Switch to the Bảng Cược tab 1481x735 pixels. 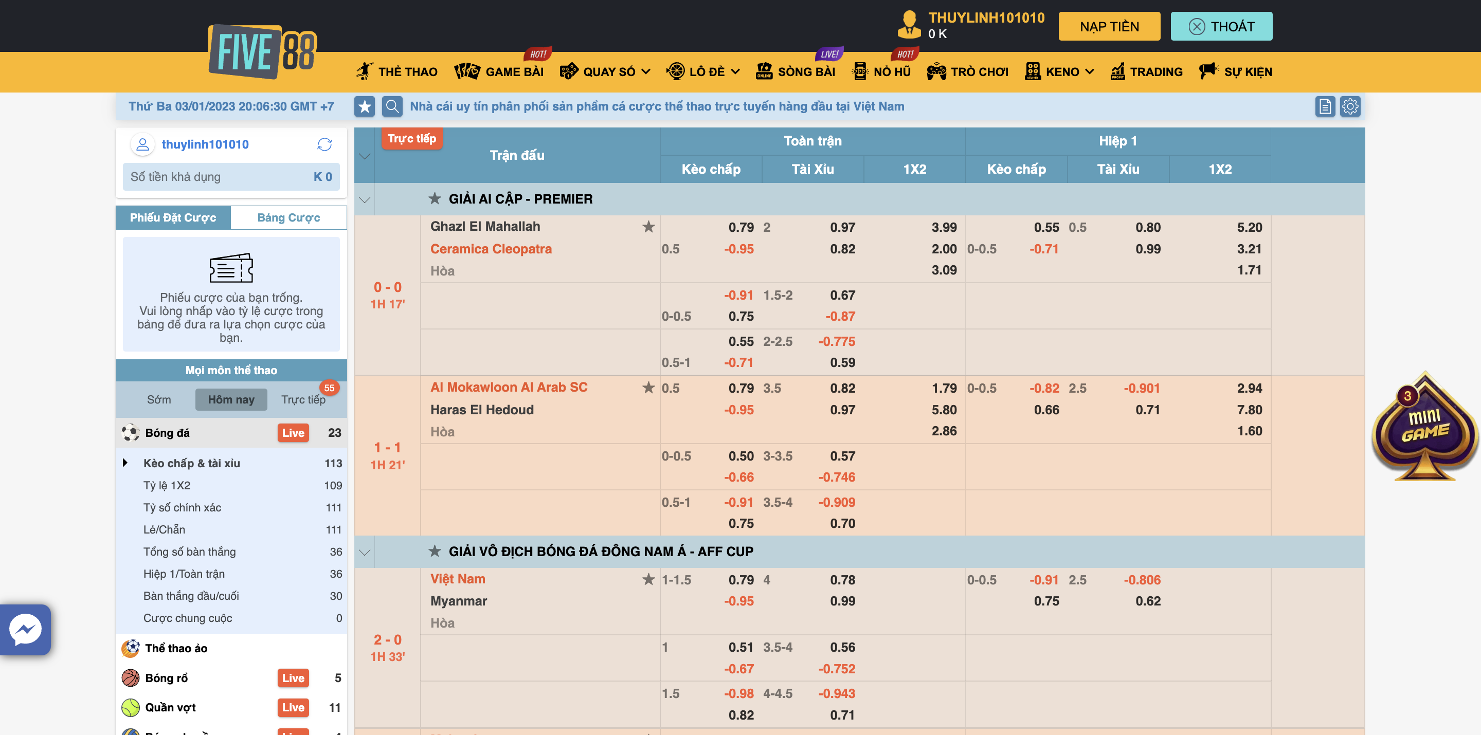coord(288,218)
